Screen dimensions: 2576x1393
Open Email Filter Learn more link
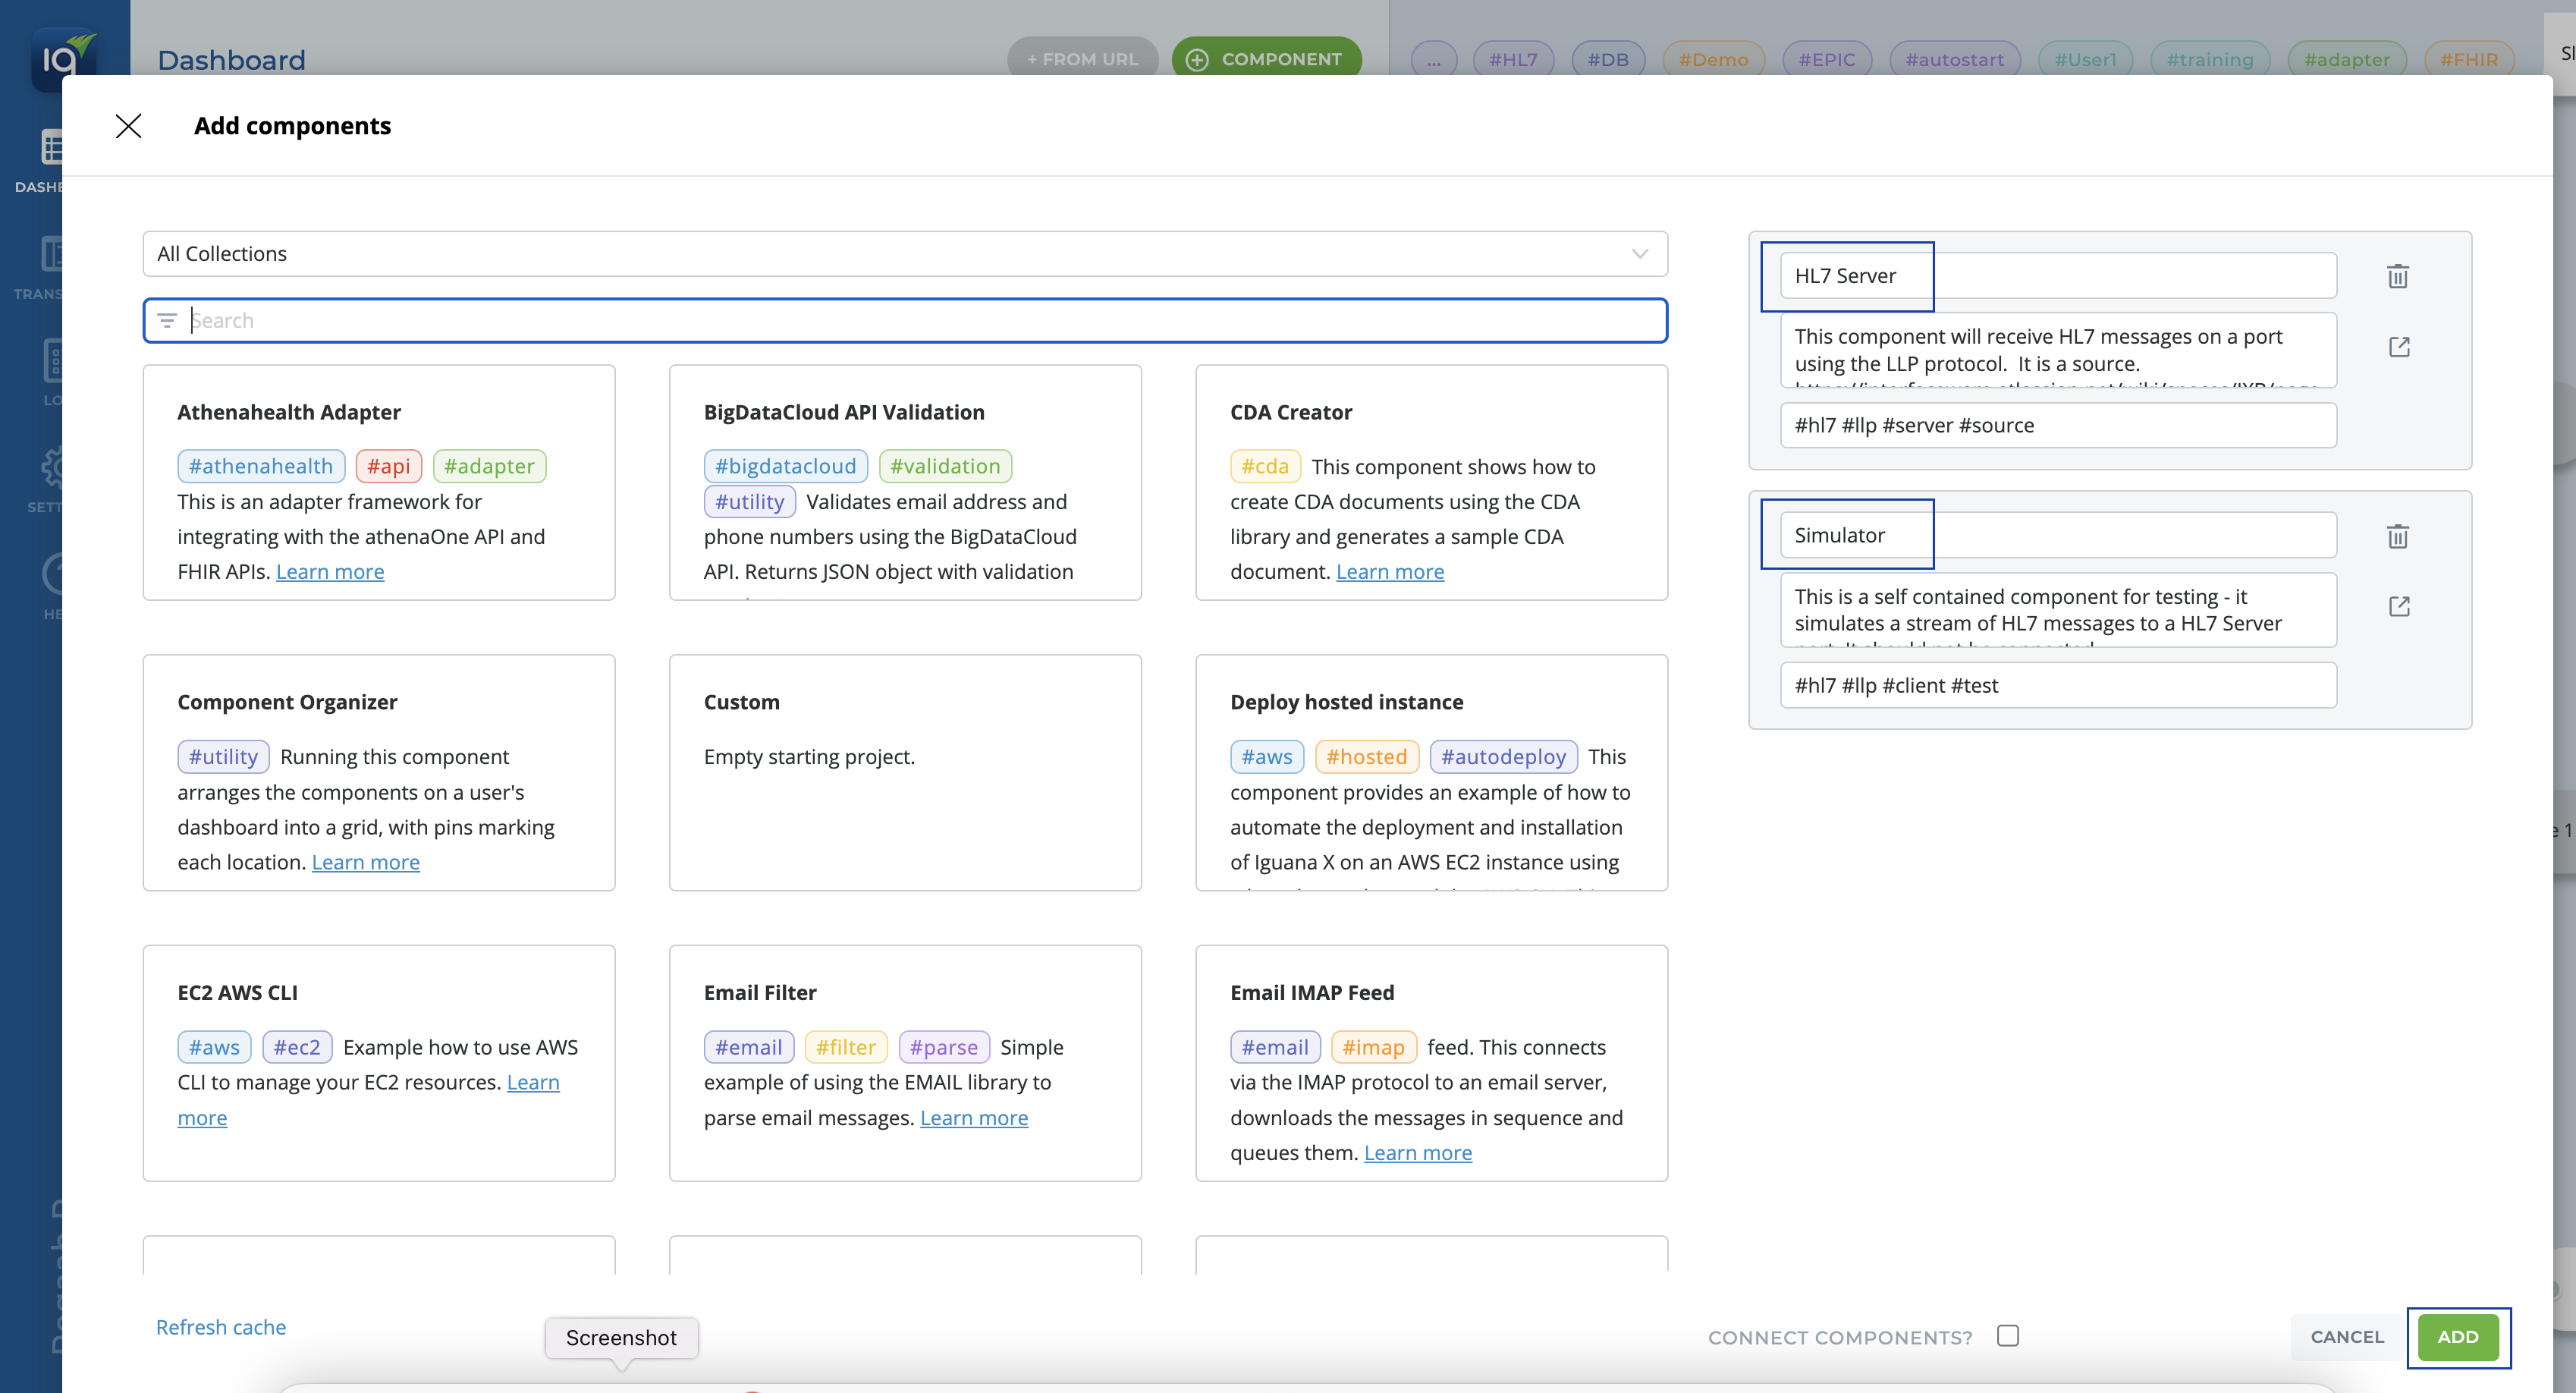click(974, 1118)
